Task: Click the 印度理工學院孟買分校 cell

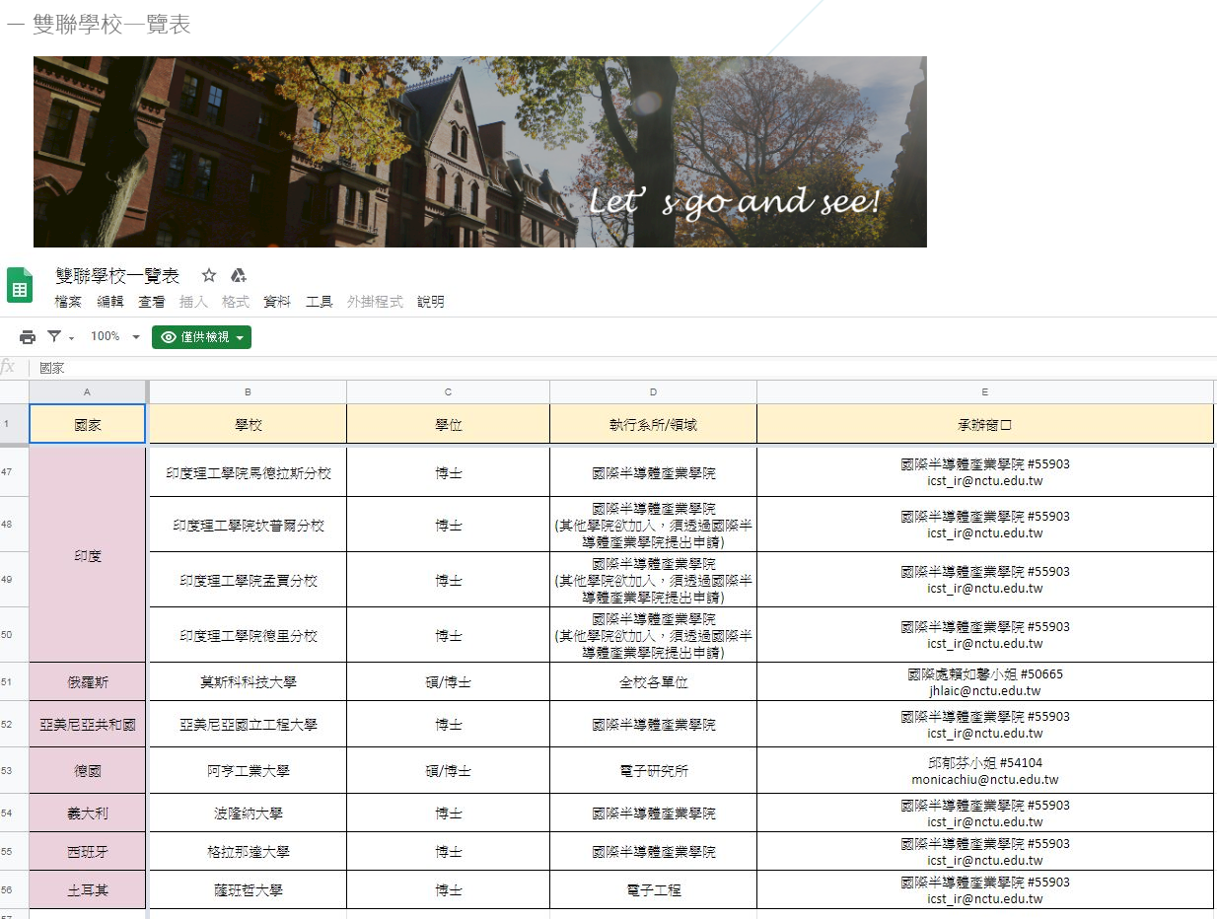Action: pyautogui.click(x=248, y=580)
